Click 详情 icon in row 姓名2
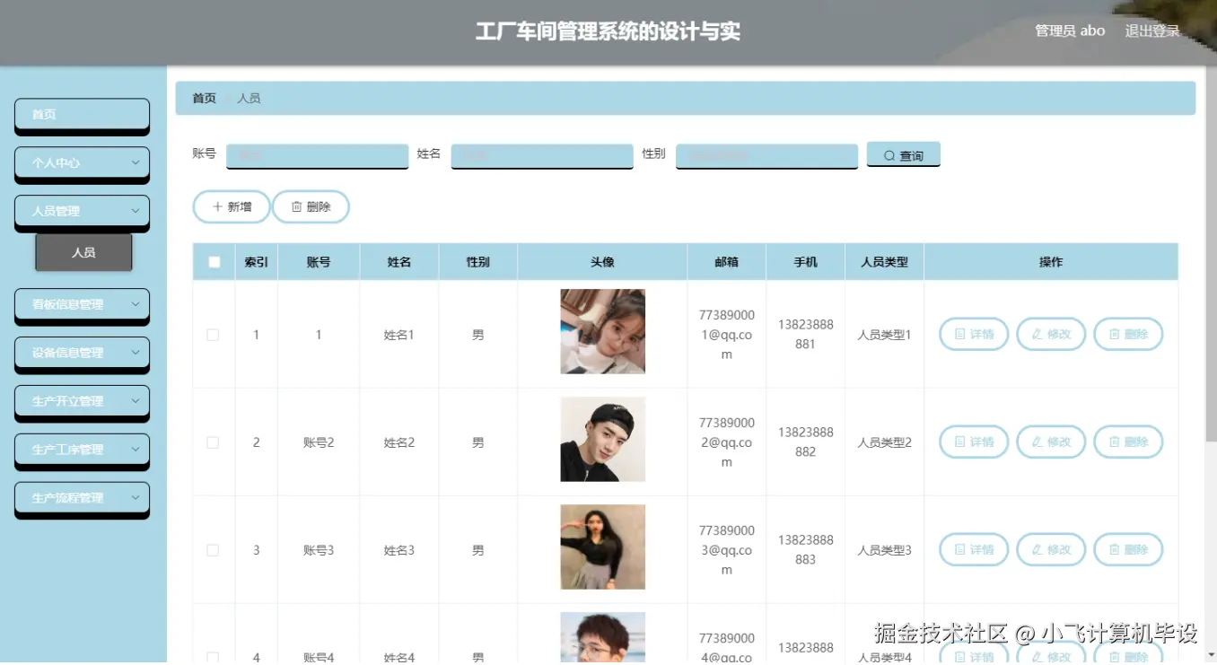Screen dimensions: 1217x665 [959, 442]
